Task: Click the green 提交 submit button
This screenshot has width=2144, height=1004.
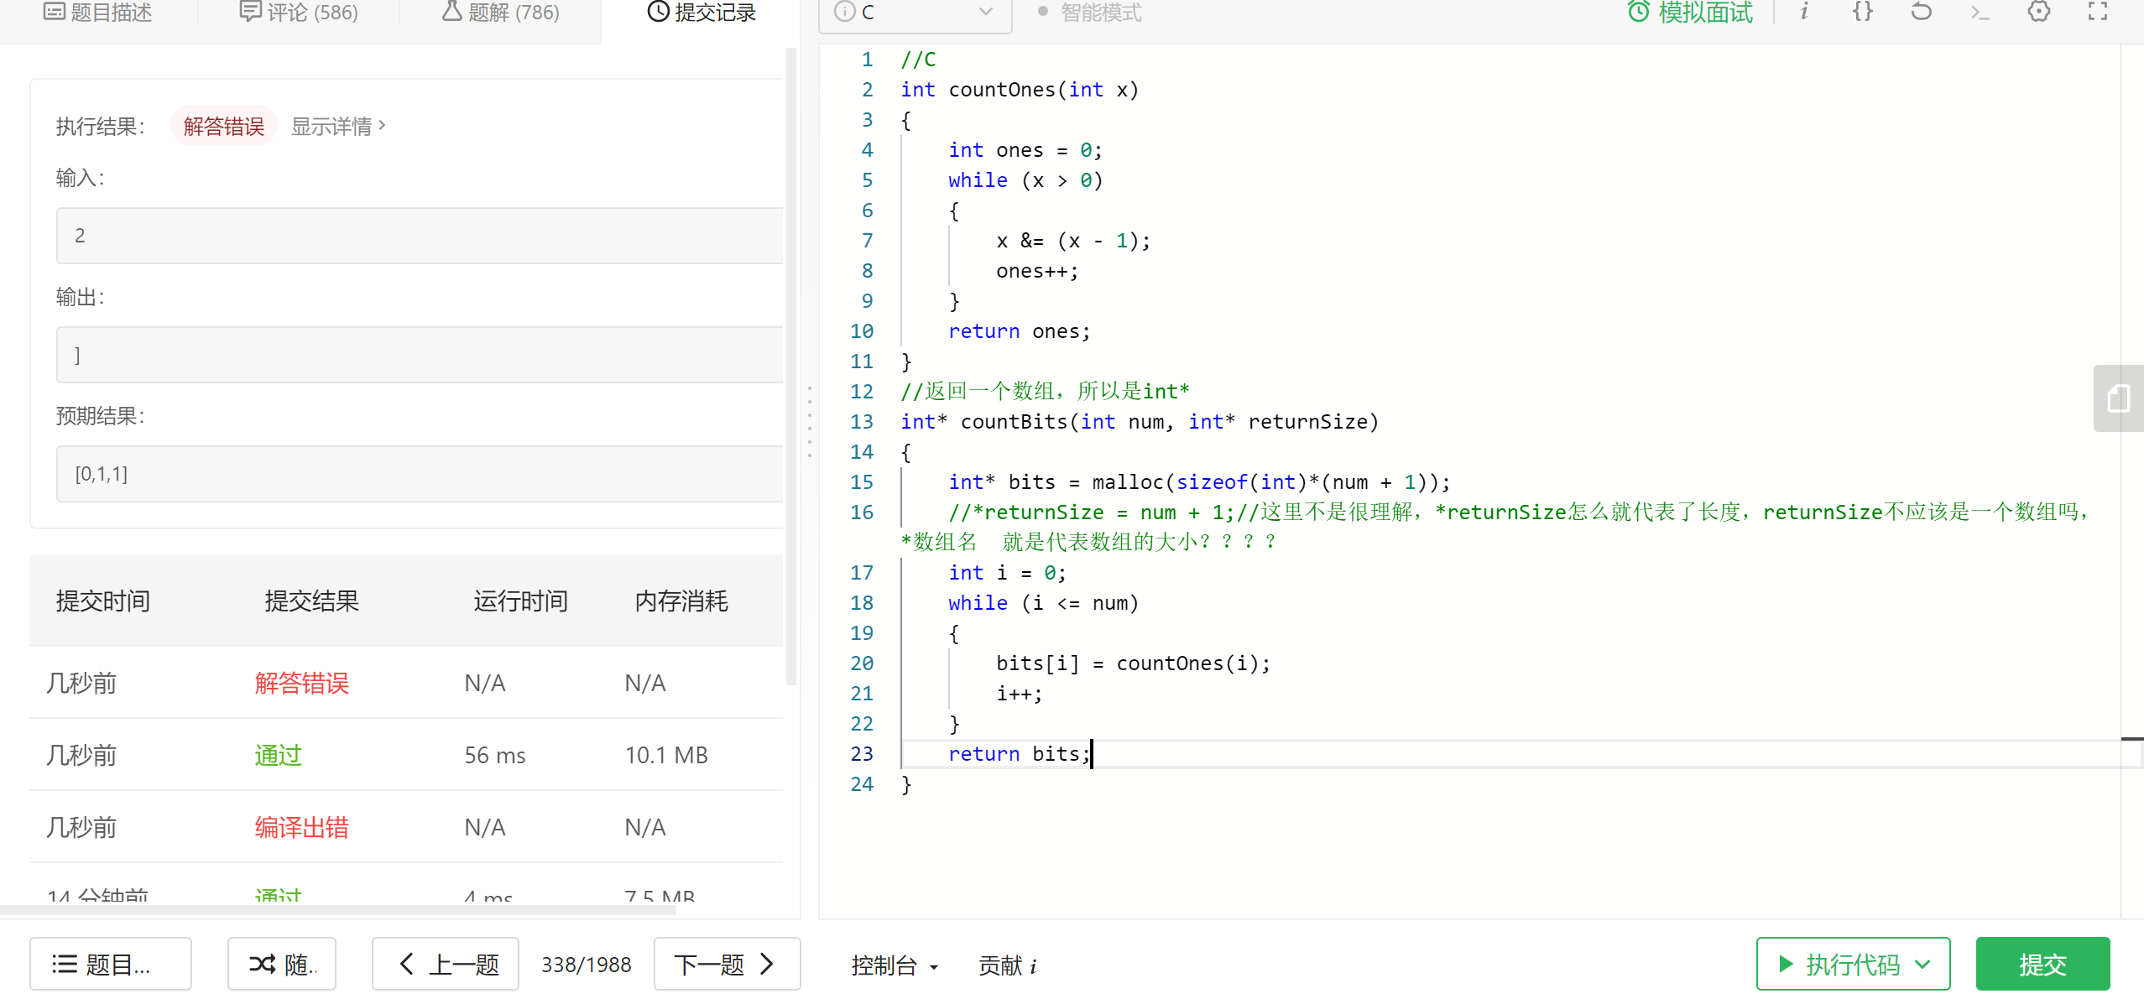Action: click(x=2042, y=965)
